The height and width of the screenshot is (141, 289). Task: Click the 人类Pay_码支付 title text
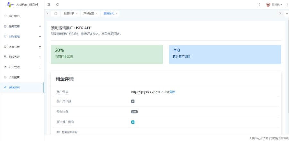tap(27, 5)
